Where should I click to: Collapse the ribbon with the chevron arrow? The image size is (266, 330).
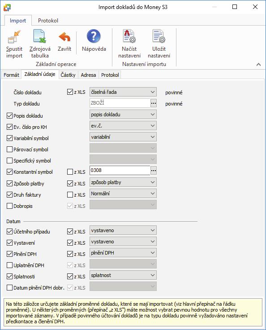259,64
